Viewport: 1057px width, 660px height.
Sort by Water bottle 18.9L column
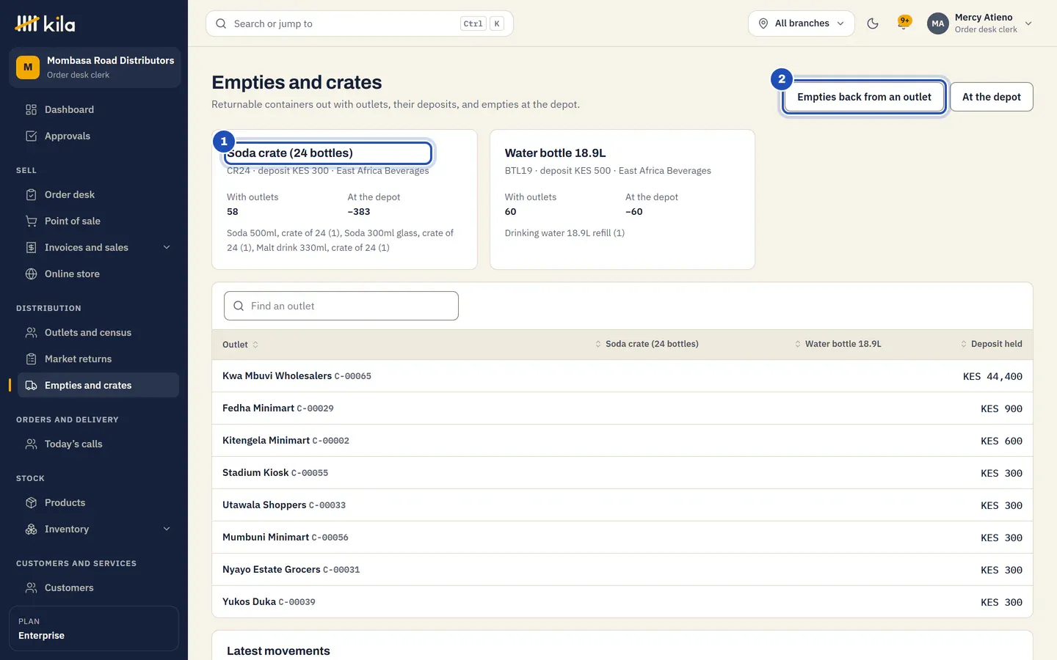point(838,344)
